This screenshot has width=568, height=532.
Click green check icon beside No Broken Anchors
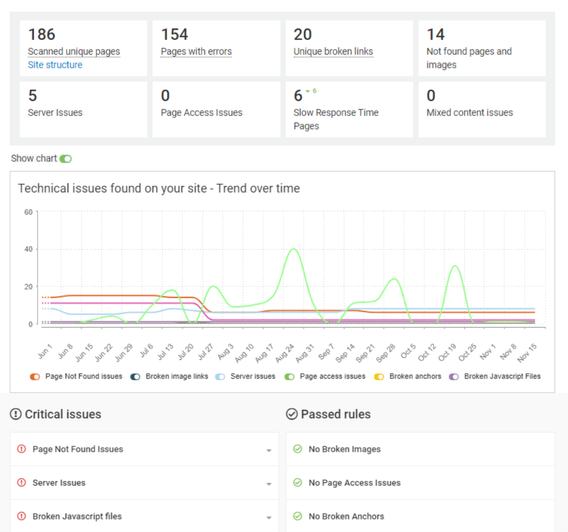298,517
